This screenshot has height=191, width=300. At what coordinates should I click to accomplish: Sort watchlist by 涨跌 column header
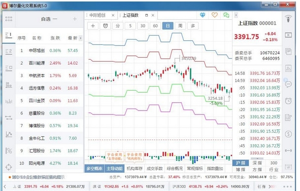[x=55, y=38]
